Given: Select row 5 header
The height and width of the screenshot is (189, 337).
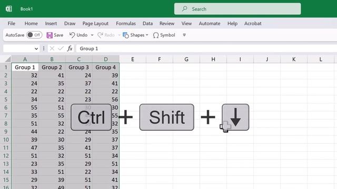Looking at the screenshot, I should (6, 99).
